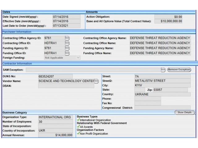Click the Street field 7A
Image resolution: width=198 pixels, height=148 pixels.
[x=162, y=76]
